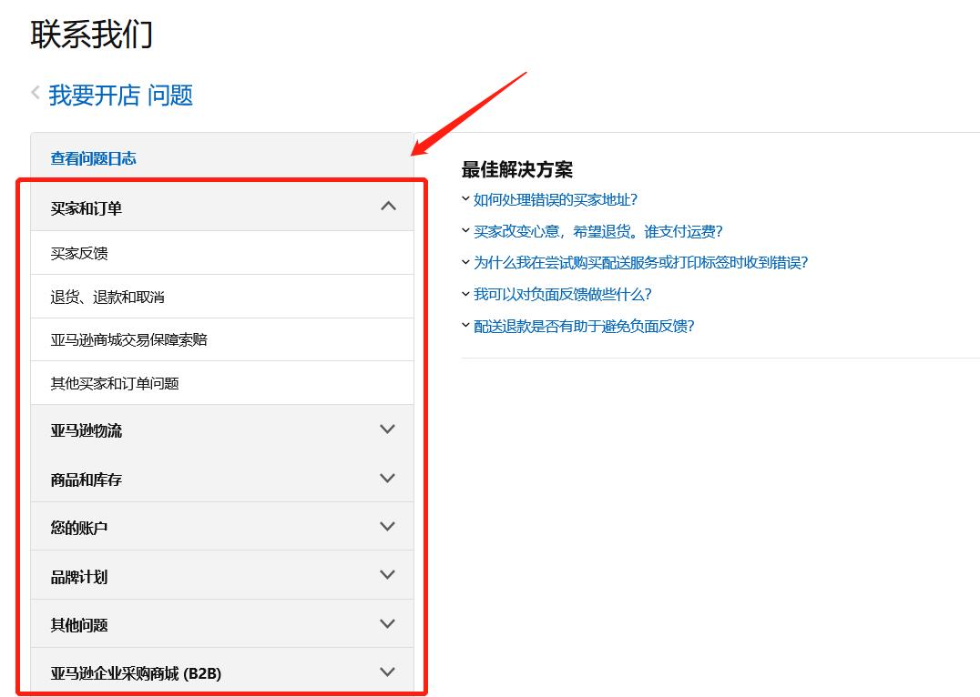
Task: Choose 亚马逊商城交易保障索赔 item
Action: (128, 339)
